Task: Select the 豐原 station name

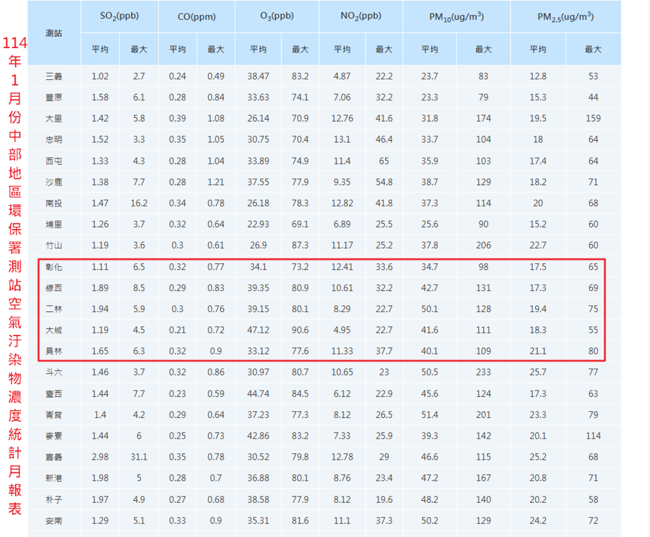Action: pyautogui.click(x=54, y=97)
